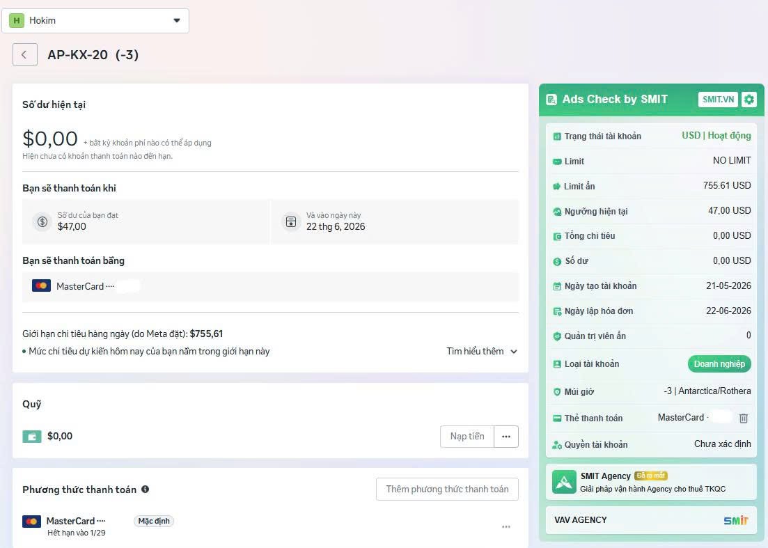The width and height of the screenshot is (768, 548).
Task: Click the USD | Hoạt động status
Action: click(x=716, y=136)
